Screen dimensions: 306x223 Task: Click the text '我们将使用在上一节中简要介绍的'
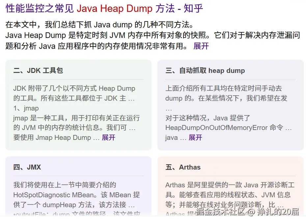(65, 185)
